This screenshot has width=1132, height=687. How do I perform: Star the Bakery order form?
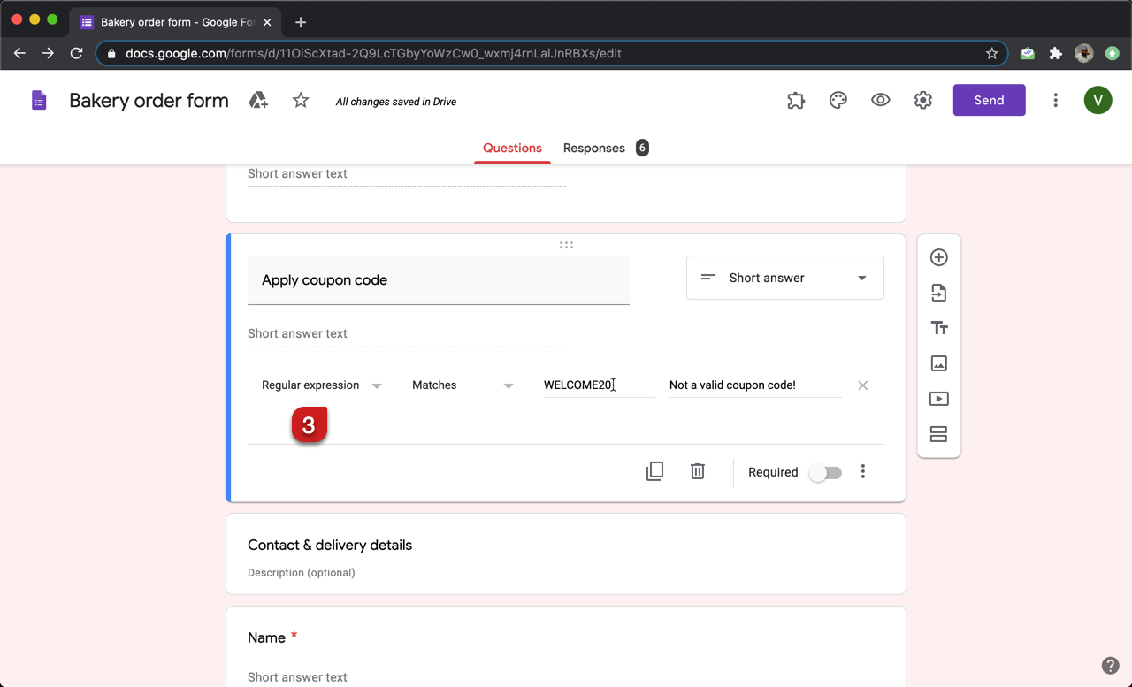(x=301, y=101)
